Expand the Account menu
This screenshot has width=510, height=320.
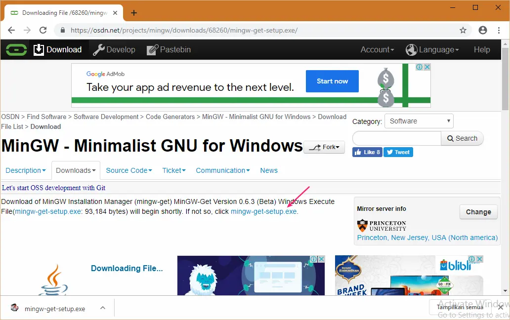pyautogui.click(x=377, y=50)
